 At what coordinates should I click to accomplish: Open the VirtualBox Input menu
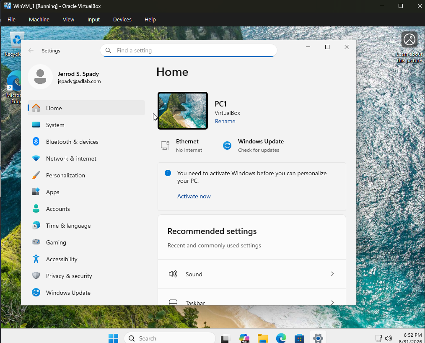pos(93,20)
